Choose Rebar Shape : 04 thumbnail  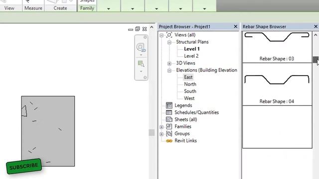click(277, 84)
